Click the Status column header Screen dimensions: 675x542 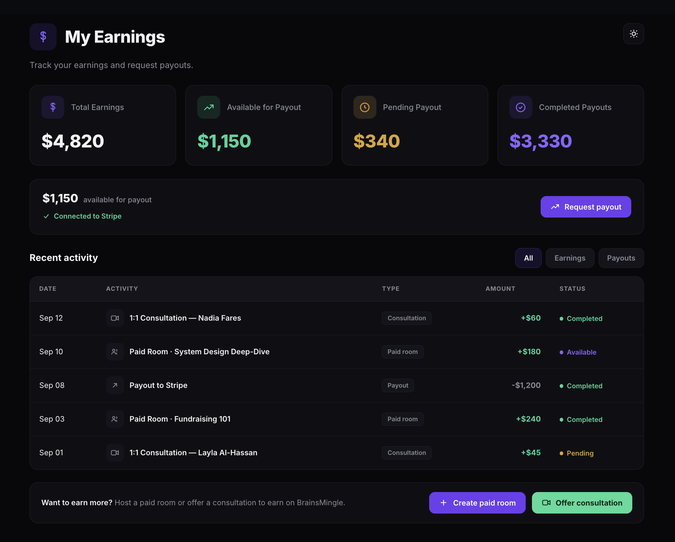point(572,289)
